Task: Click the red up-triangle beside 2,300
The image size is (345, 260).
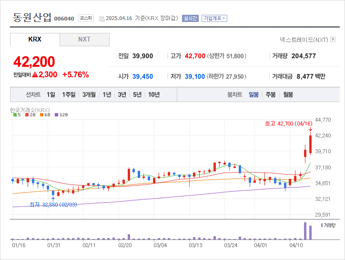Action: (x=35, y=74)
